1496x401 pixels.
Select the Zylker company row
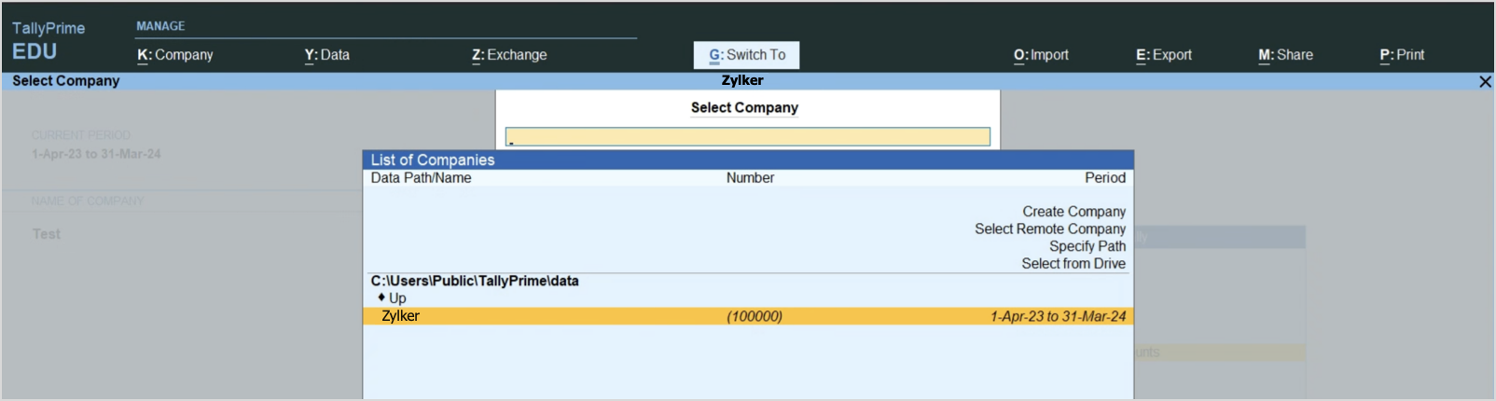(747, 316)
